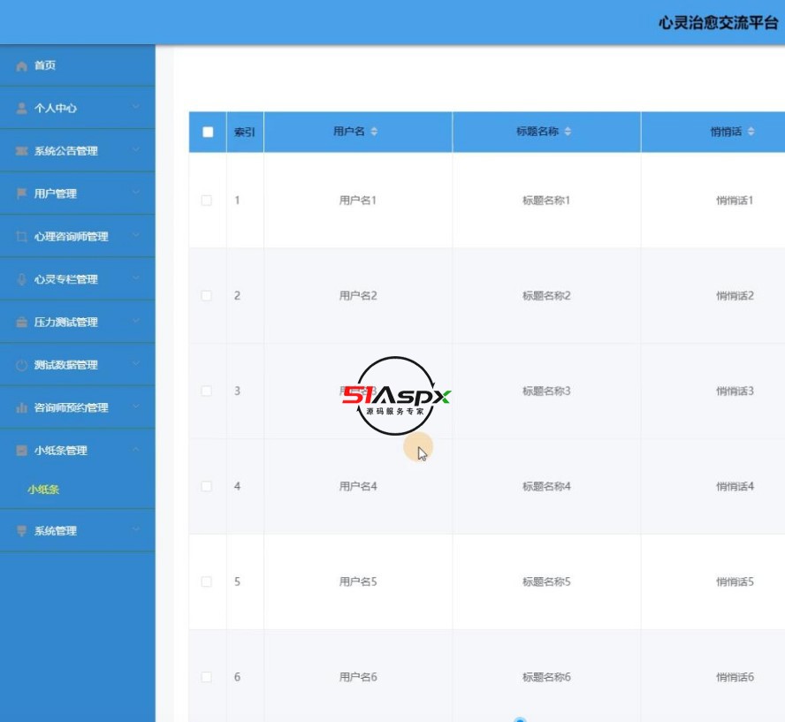The width and height of the screenshot is (785, 722).
Task: Go to 首页 in the sidebar
Action: [x=45, y=65]
